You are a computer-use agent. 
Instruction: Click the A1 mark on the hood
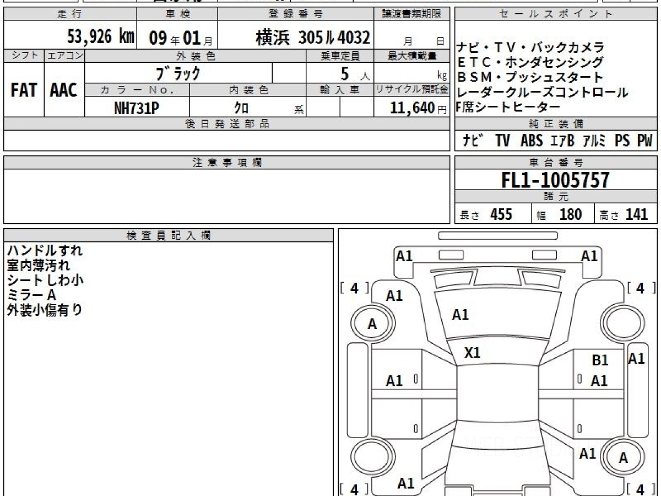point(460,315)
